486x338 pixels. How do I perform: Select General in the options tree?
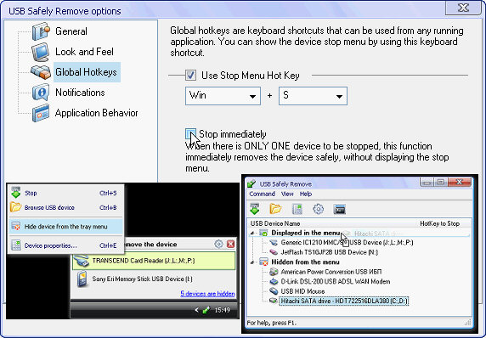[x=71, y=31]
